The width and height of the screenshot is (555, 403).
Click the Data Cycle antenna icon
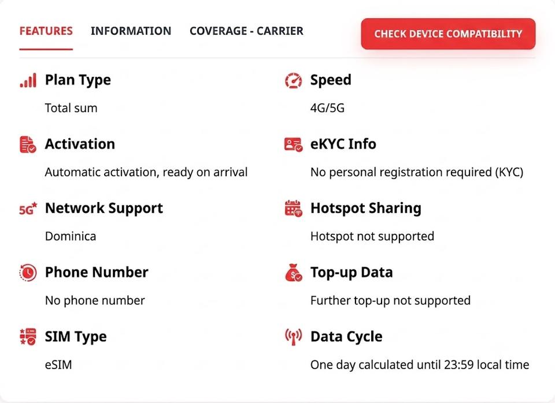coord(294,337)
